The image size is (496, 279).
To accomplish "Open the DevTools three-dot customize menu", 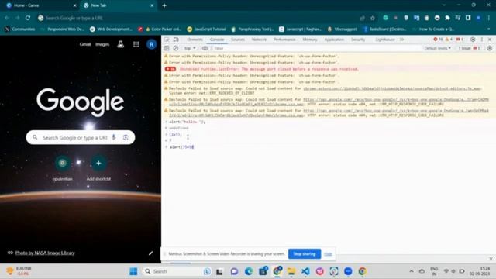I will point(482,40).
